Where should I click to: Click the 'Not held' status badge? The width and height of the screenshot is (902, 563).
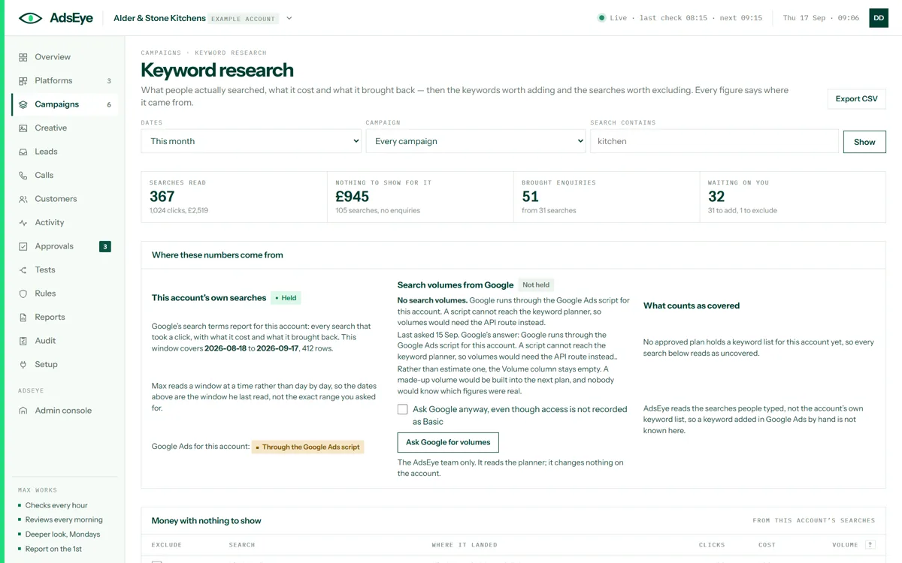(x=537, y=285)
